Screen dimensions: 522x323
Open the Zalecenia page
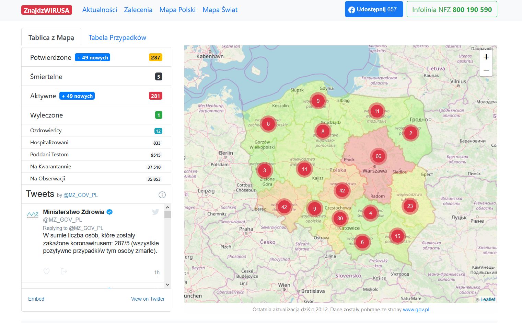tap(138, 10)
